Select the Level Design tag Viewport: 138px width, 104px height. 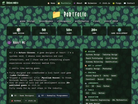[111, 58]
